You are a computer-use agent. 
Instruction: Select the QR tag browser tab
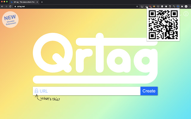click(x=24, y=2)
